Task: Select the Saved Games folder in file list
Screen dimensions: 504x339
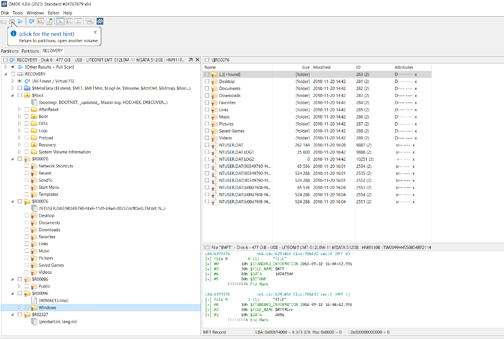Action: (231, 131)
